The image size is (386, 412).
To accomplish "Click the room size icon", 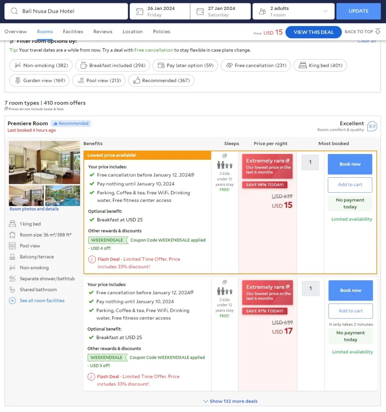I will point(13,235).
